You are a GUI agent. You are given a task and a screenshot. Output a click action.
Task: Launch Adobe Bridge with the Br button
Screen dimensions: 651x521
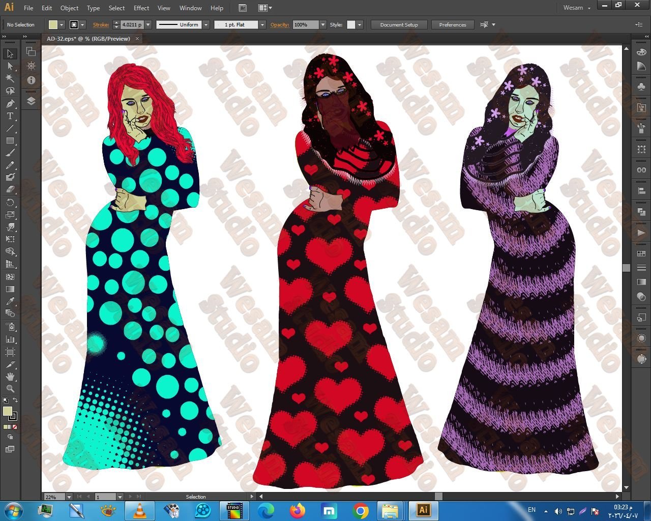pos(243,8)
